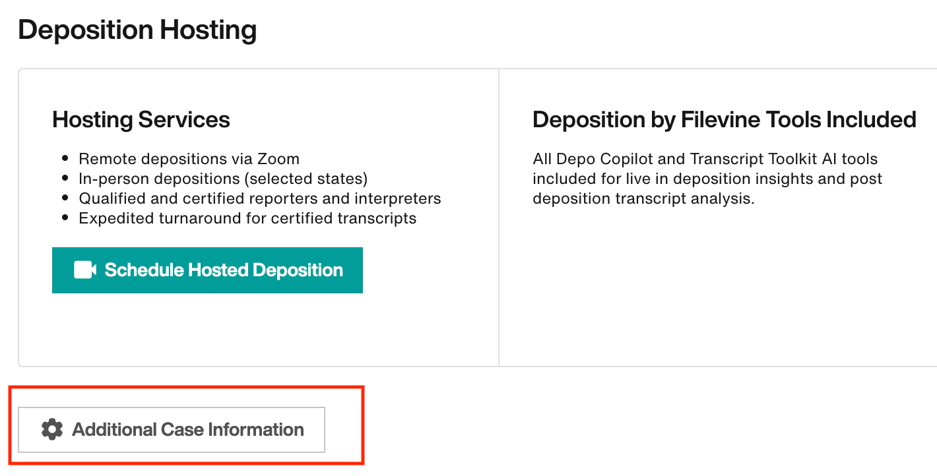Select Qualified and certified reporters bullet

pyautogui.click(x=260, y=198)
